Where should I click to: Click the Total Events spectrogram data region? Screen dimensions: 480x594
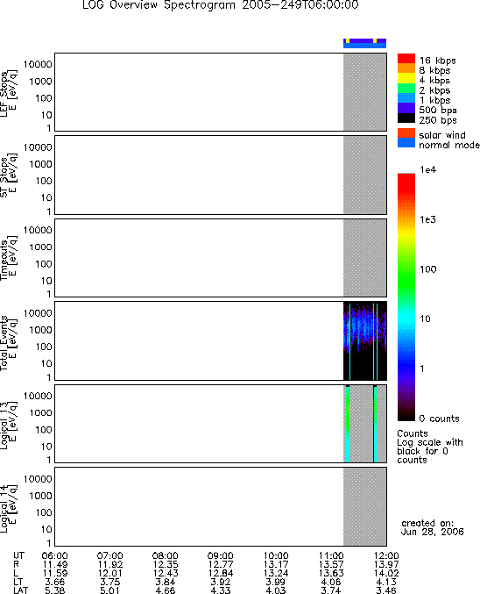click(x=365, y=340)
